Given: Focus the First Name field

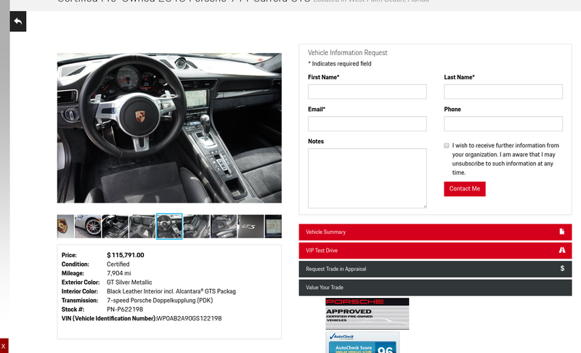Looking at the screenshot, I should tap(367, 92).
